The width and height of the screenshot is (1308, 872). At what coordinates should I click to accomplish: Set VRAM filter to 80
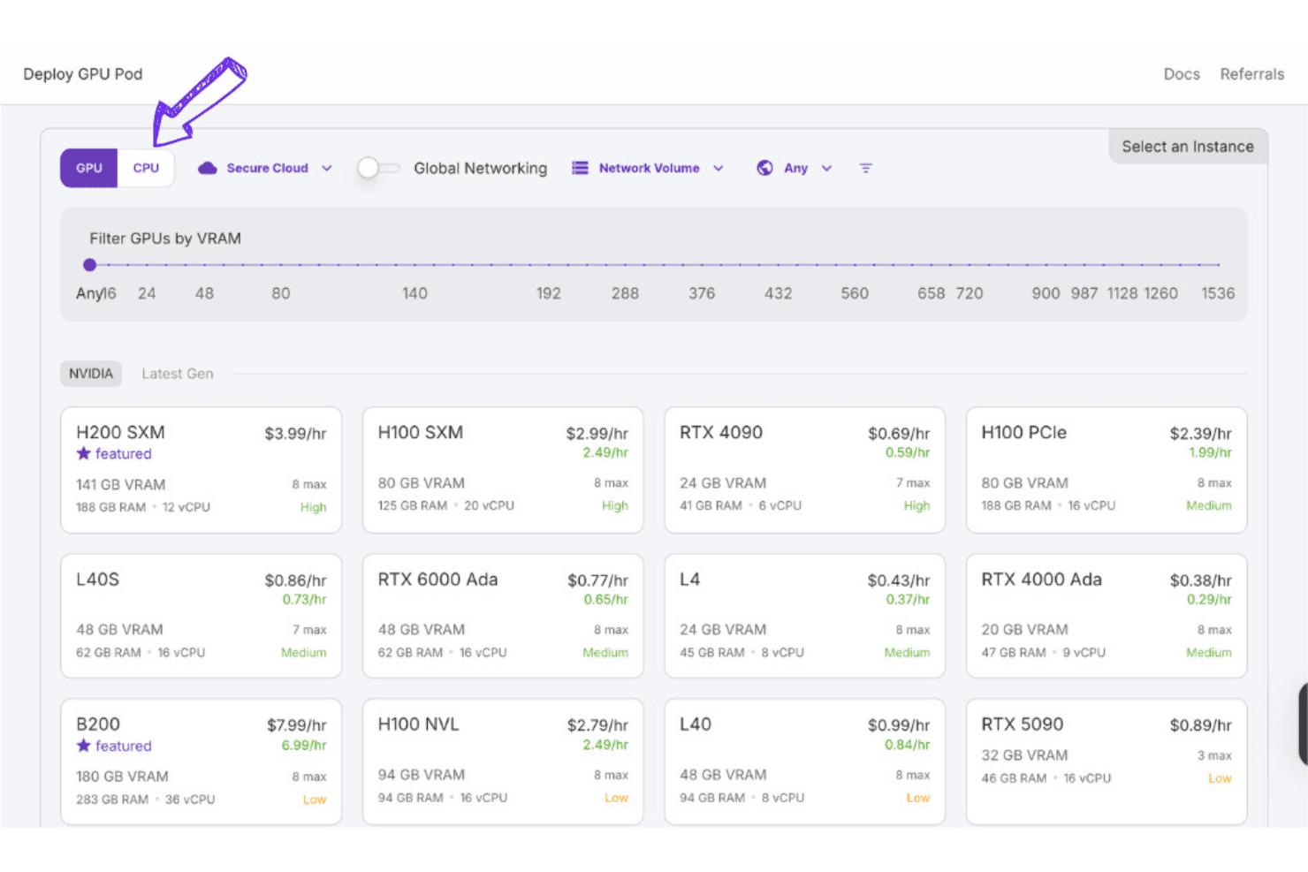[x=281, y=293]
